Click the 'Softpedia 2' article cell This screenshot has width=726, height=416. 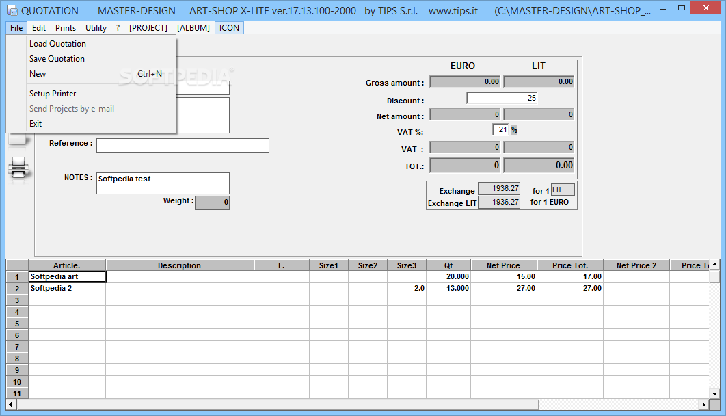(68, 288)
